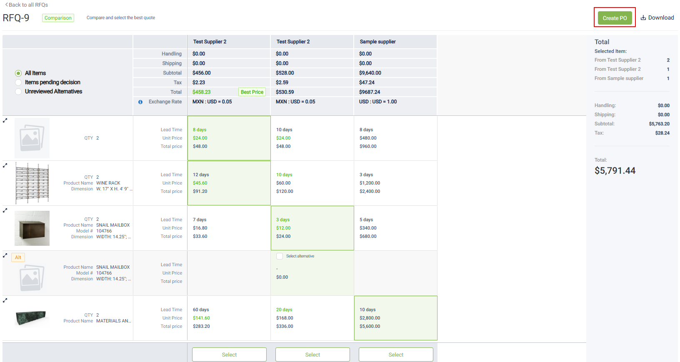This screenshot has width=680, height=362.
Task: Choose the 7 days $16.80 mailbox quote
Action: point(229,228)
